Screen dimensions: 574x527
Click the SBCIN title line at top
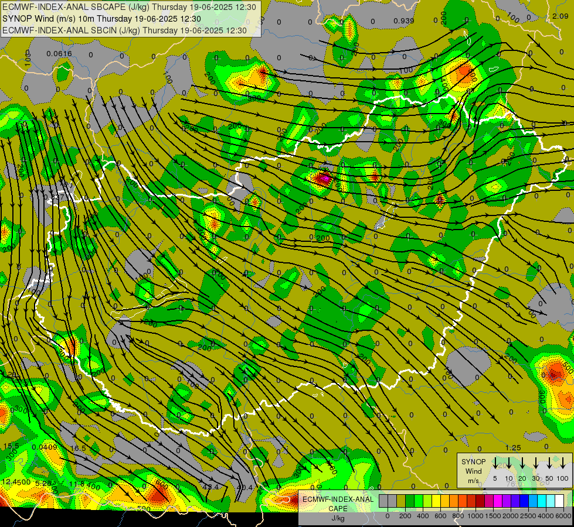[124, 30]
